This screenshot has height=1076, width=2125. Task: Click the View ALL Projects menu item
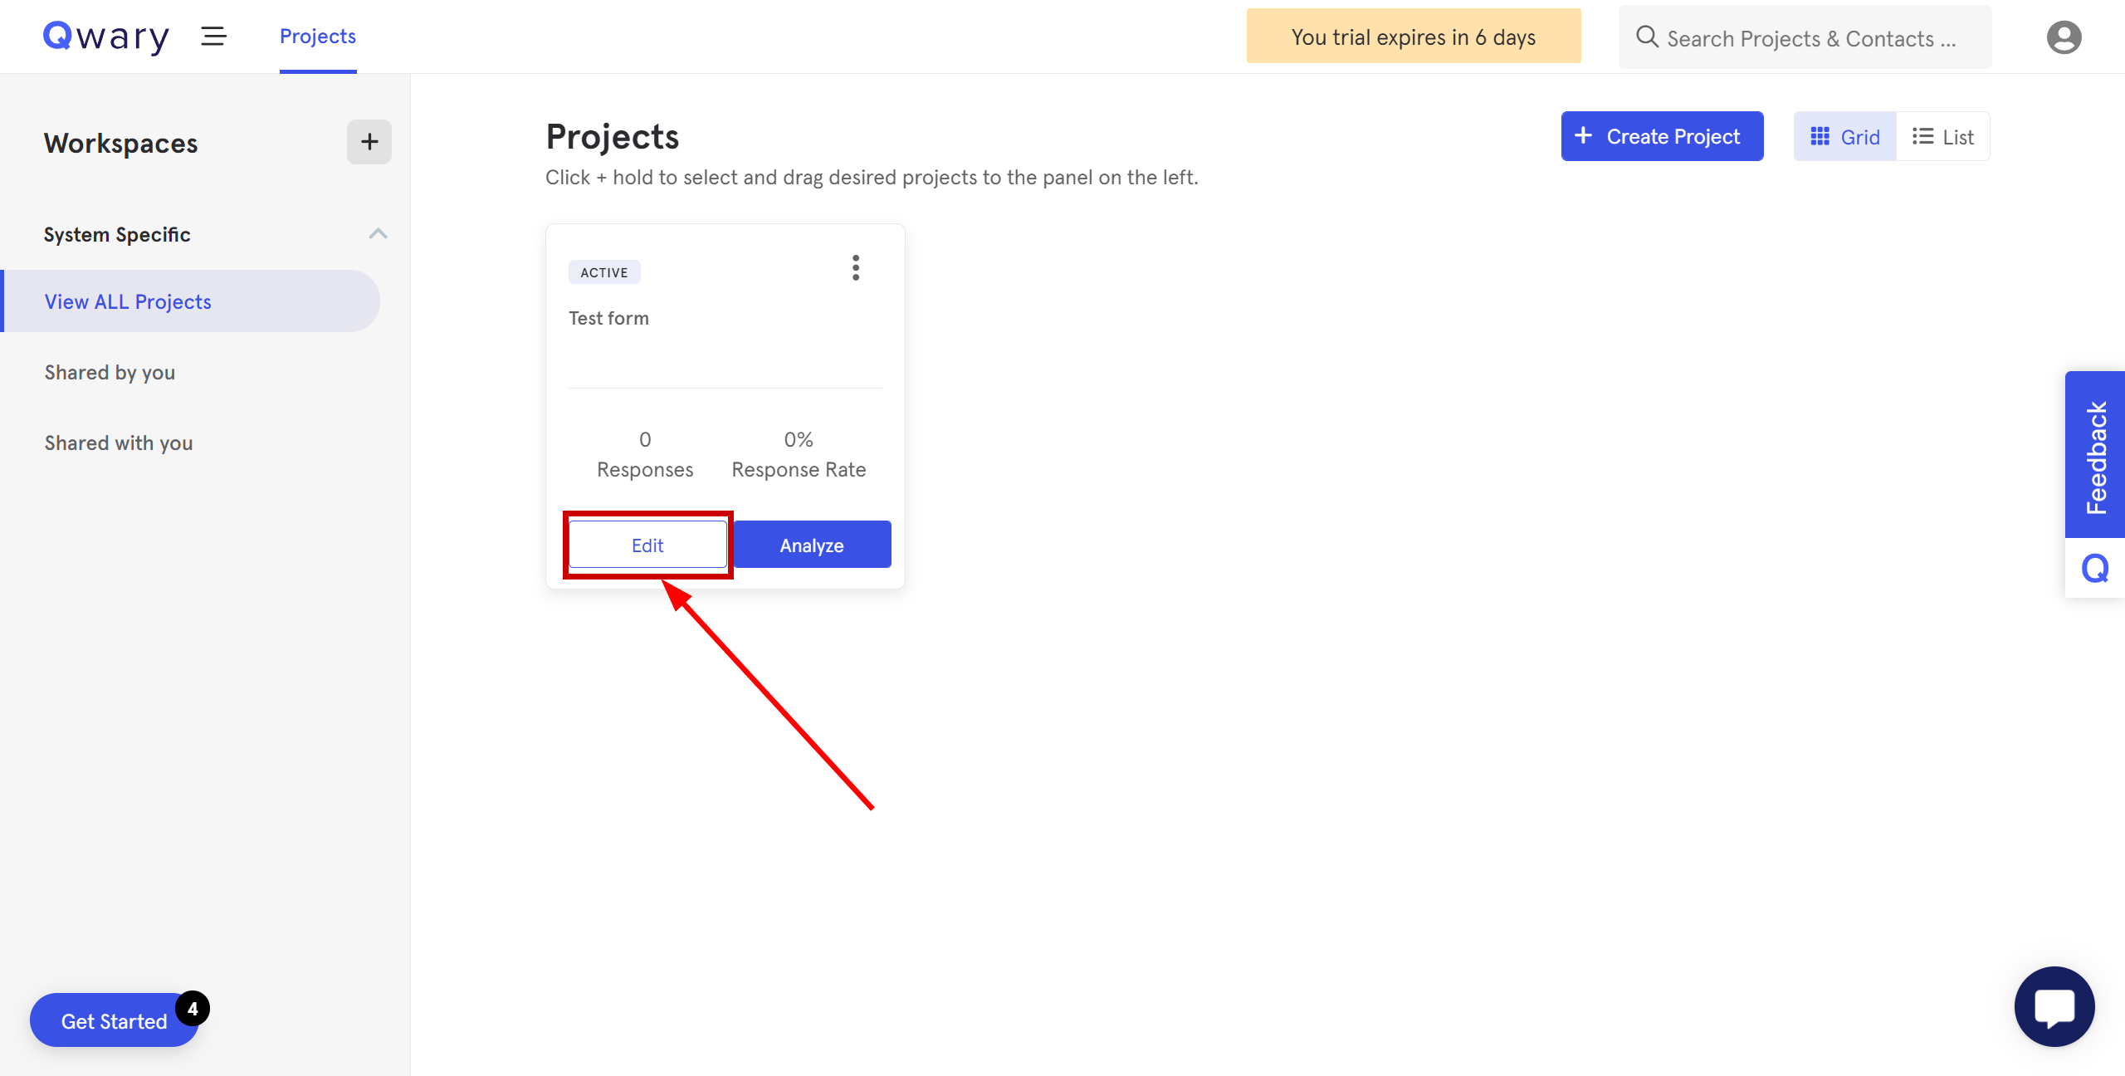pos(128,301)
